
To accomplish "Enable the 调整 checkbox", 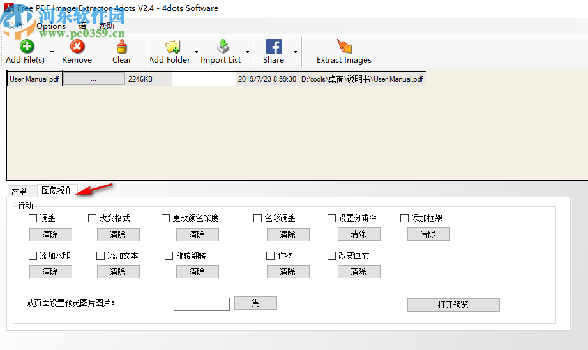I will pos(33,218).
